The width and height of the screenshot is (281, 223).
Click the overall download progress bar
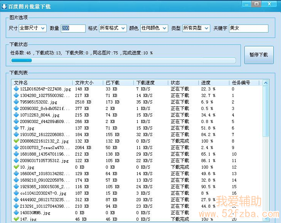[123, 60]
